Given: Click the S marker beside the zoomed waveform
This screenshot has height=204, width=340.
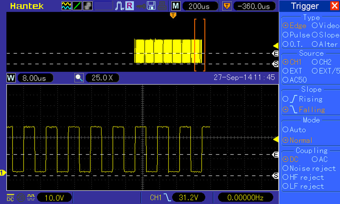Looking at the screenshot, I should (x=276, y=176).
